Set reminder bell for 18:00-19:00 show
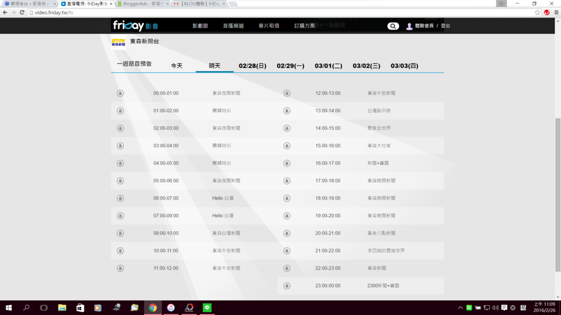 [x=287, y=198]
